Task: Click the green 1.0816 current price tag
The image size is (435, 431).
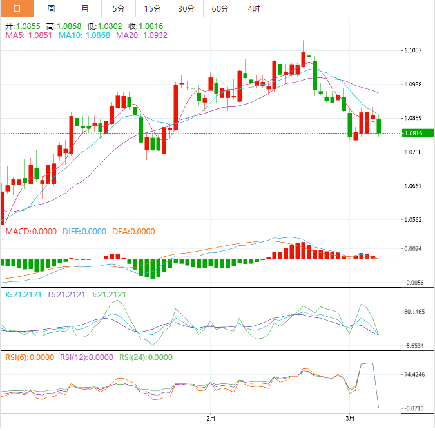Action: 412,133
